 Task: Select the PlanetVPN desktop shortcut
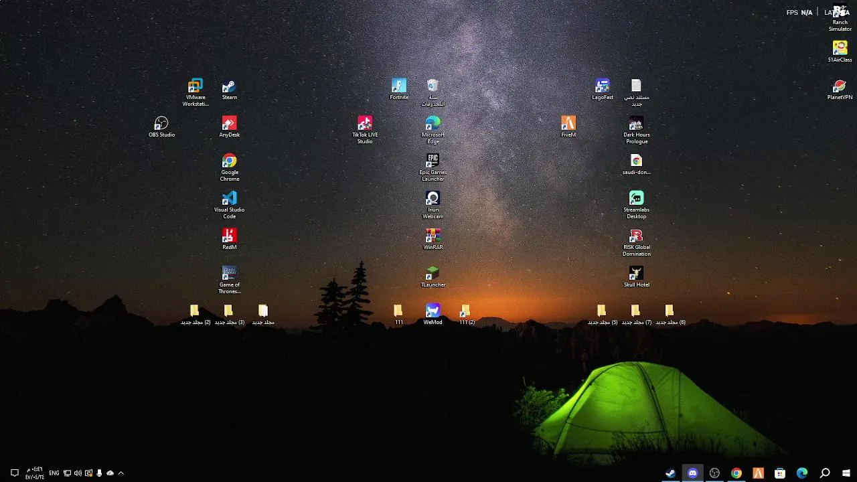(x=840, y=90)
